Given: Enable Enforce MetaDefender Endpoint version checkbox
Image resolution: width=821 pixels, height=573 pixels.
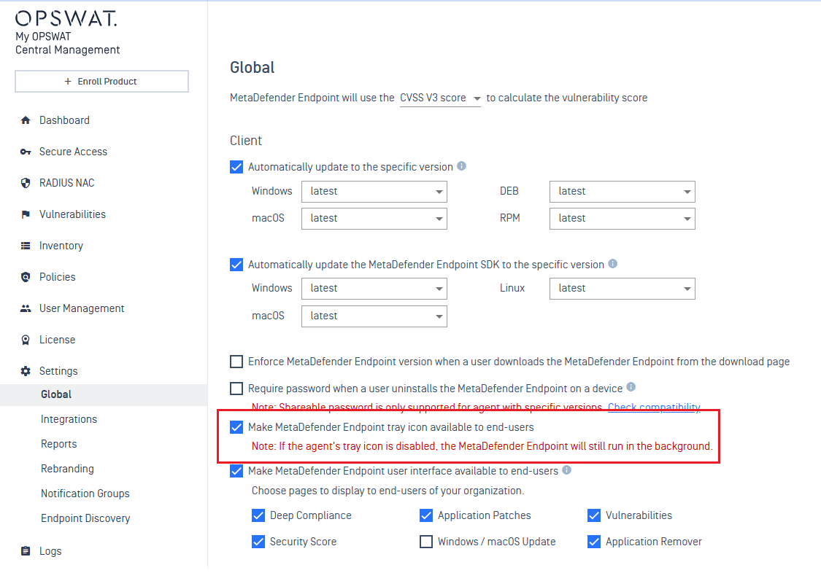Looking at the screenshot, I should click(236, 362).
